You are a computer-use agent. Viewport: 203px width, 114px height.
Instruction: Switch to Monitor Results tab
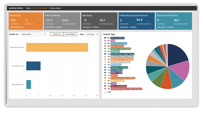coord(56,8)
